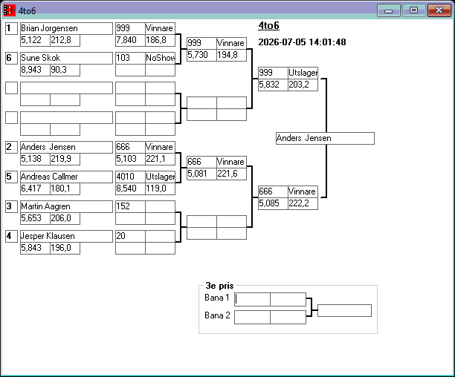Select the Sune Skok name field
455x377 pixels.
(x=66, y=58)
